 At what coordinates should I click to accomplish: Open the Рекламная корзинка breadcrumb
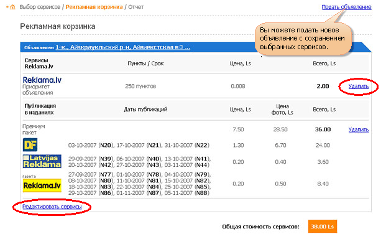[94, 7]
